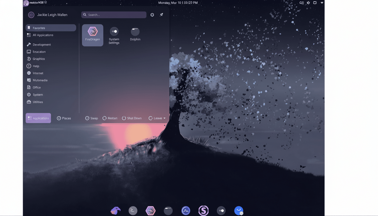Expand the Leave menu options

coord(157,118)
